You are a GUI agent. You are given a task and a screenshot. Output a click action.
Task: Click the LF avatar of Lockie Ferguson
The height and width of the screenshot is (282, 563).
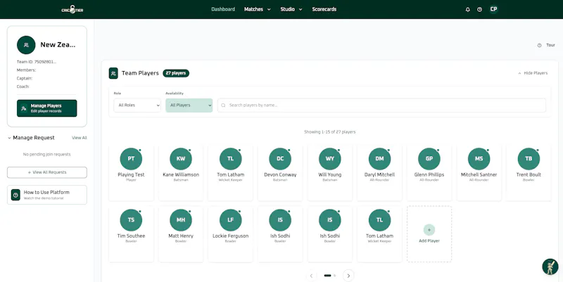[x=231, y=220]
